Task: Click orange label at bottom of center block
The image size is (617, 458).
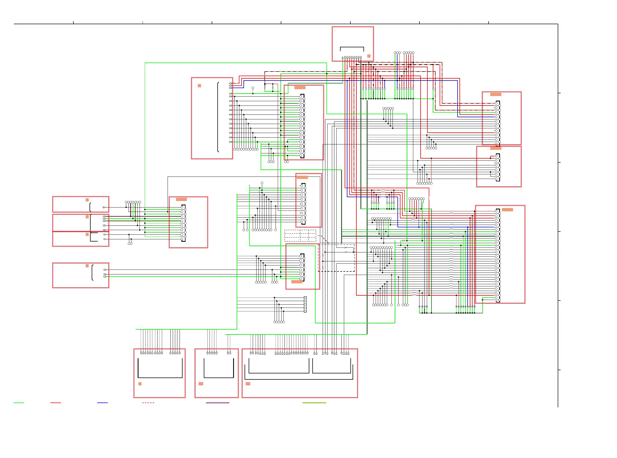Action: (x=297, y=282)
